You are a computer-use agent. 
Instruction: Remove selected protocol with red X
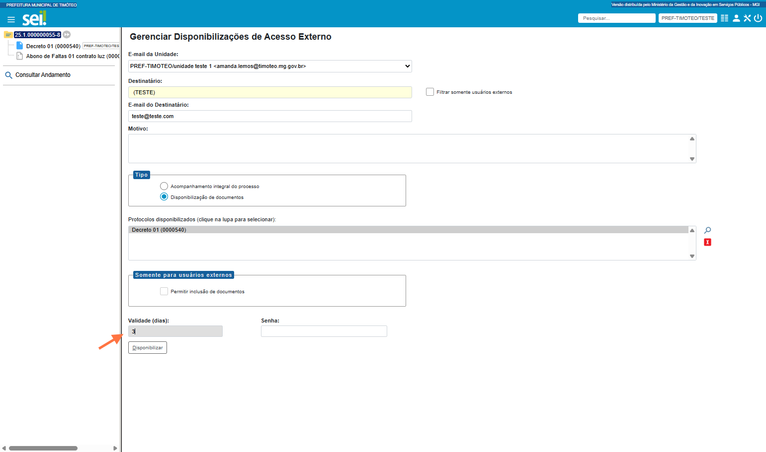(707, 242)
